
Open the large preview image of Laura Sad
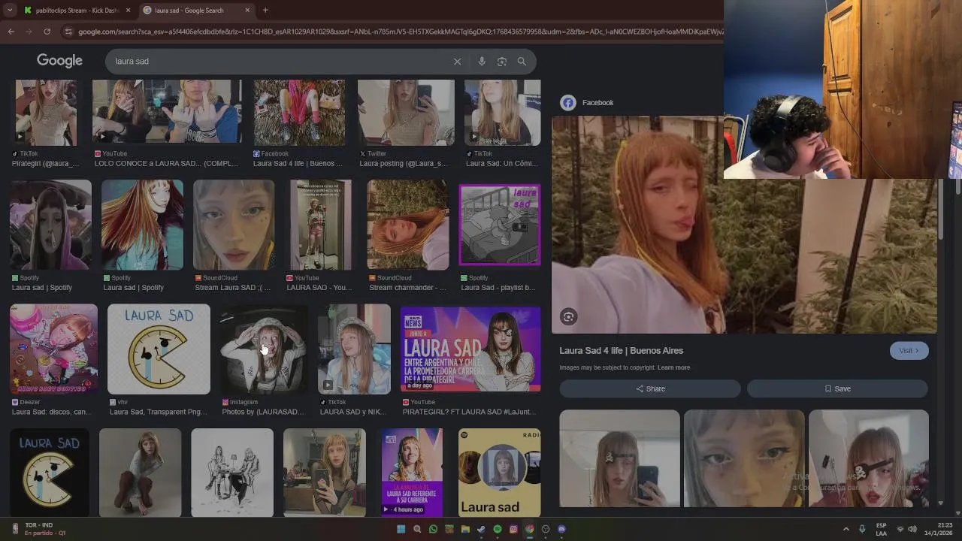[744, 224]
